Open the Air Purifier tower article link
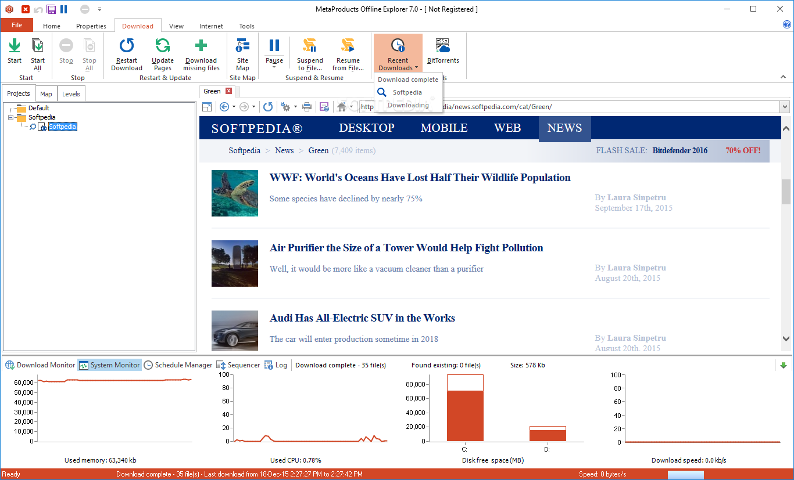 406,248
